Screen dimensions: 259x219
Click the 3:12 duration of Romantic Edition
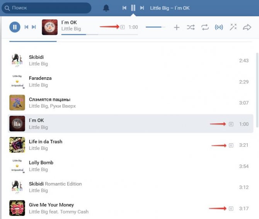(244, 187)
